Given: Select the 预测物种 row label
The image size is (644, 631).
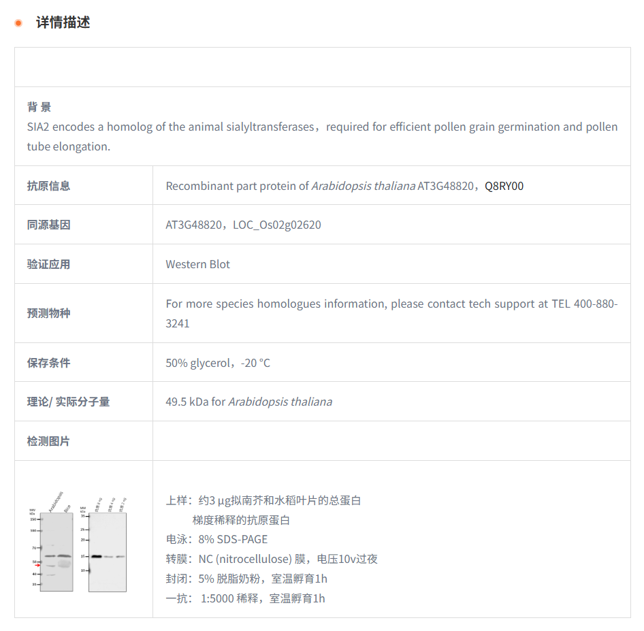Looking at the screenshot, I should click(48, 313).
